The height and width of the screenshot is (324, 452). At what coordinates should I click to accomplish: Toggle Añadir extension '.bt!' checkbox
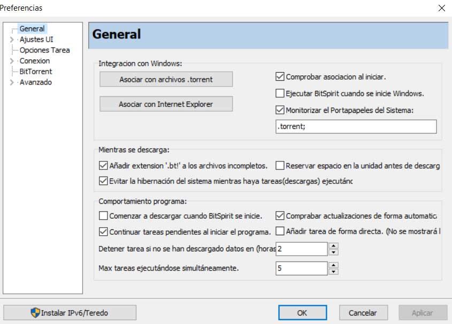[x=103, y=166]
